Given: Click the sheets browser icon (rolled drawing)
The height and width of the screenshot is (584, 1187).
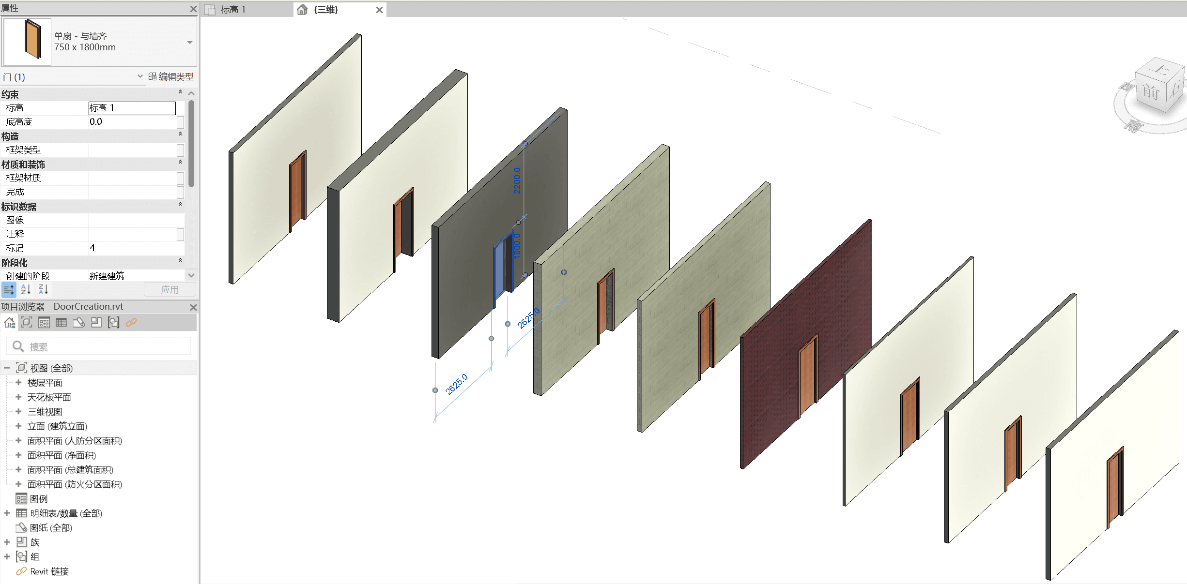Looking at the screenshot, I should coord(79,322).
